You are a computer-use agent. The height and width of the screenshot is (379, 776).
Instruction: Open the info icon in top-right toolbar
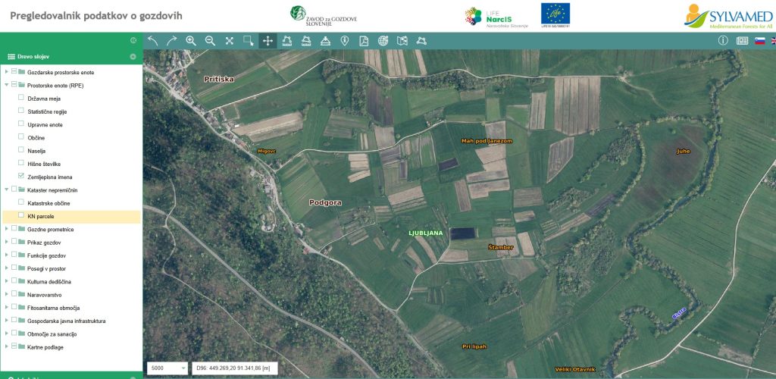[723, 41]
